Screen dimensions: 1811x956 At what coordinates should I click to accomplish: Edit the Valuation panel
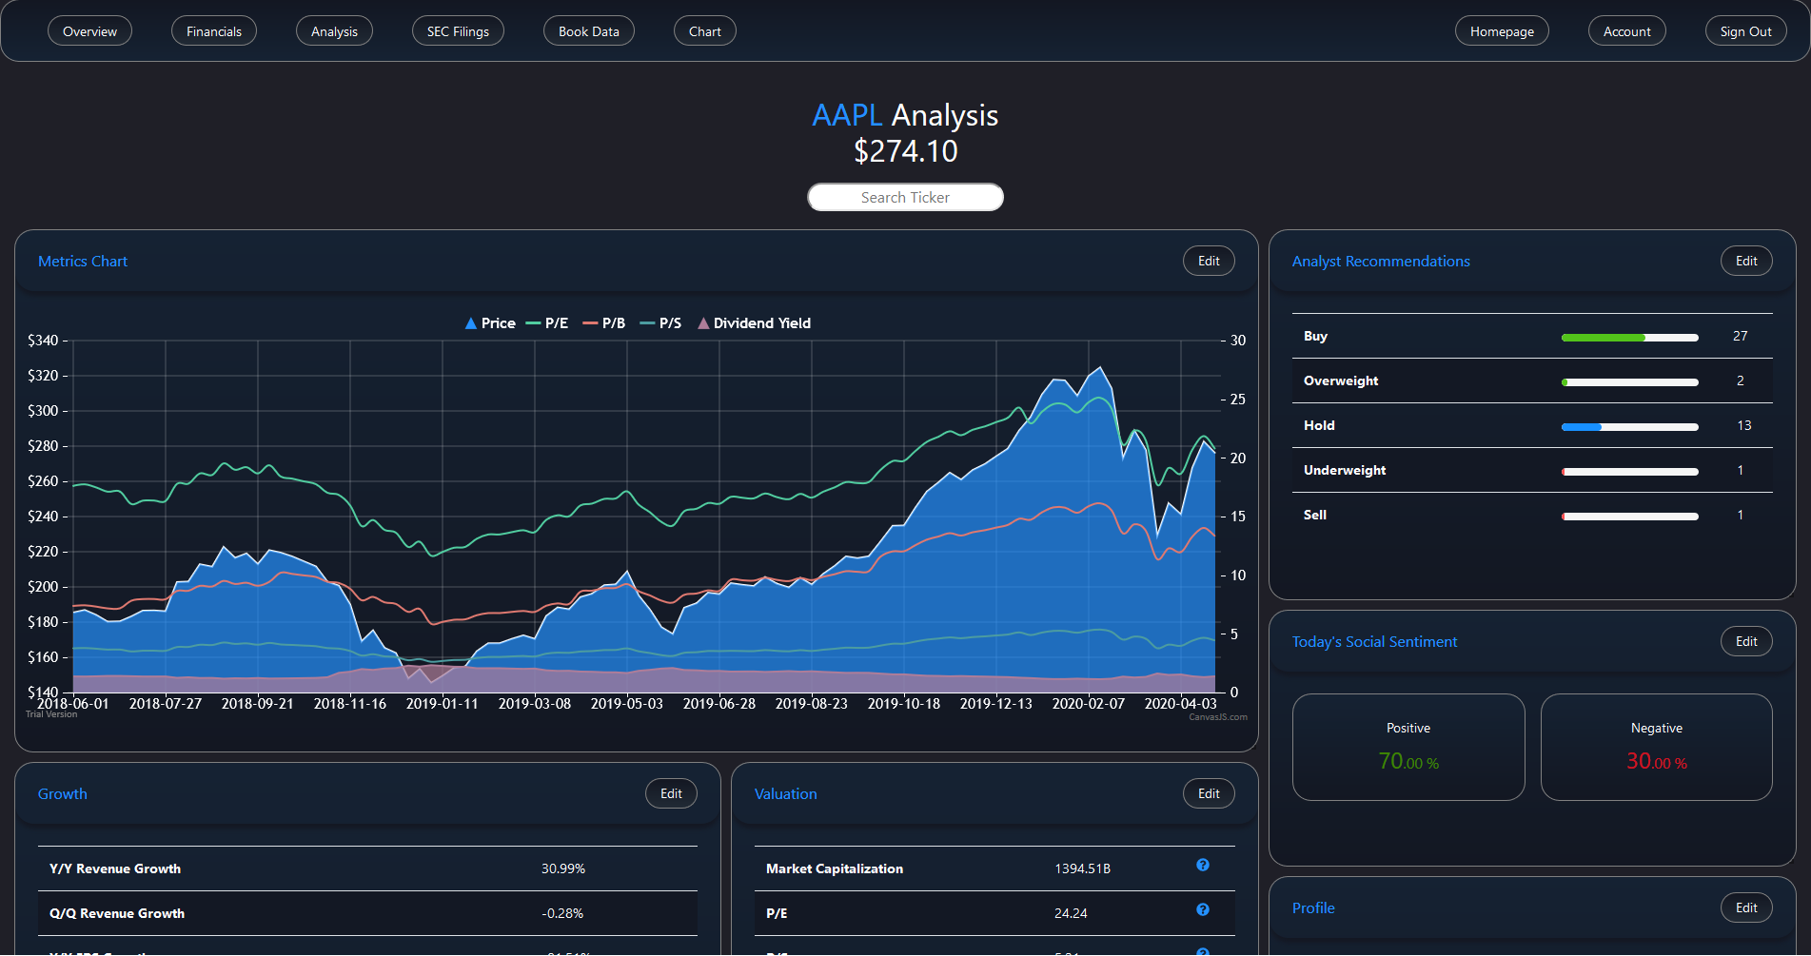point(1209,793)
